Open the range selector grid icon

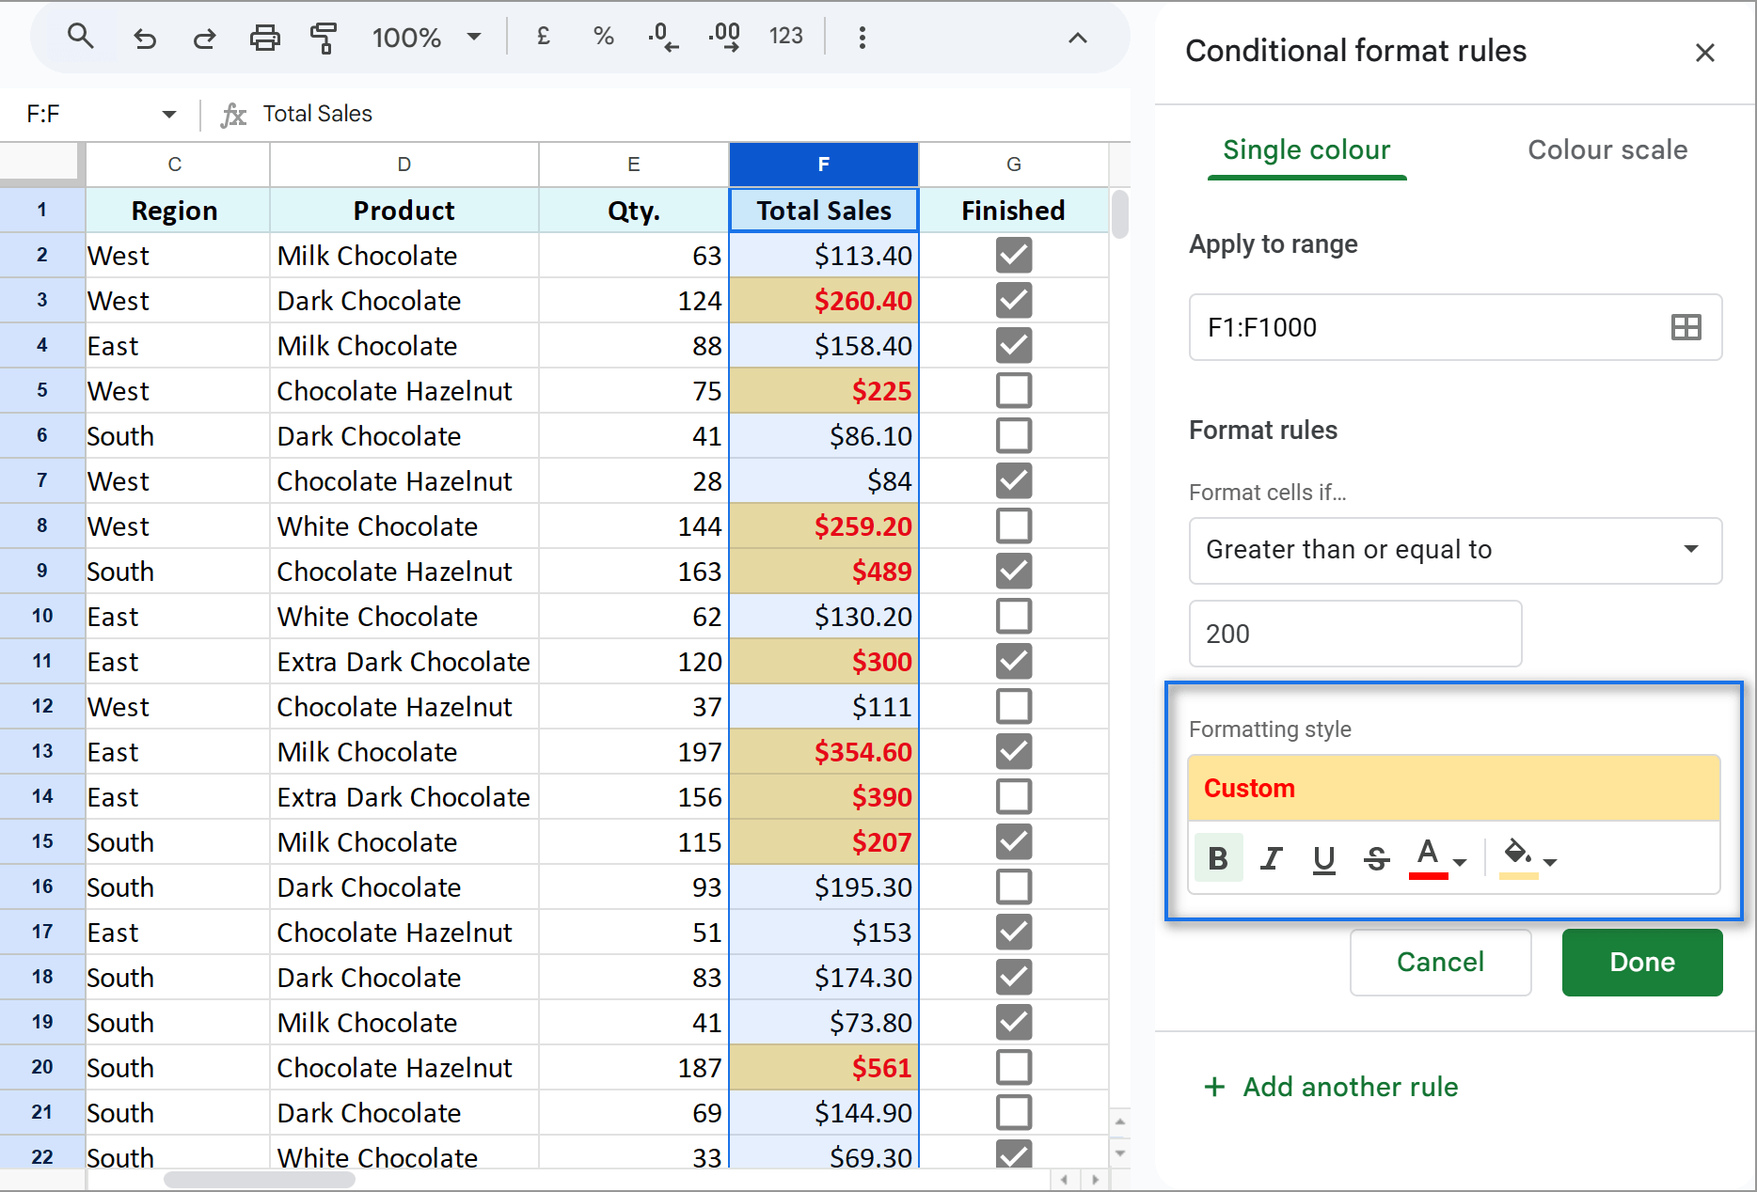1686,327
